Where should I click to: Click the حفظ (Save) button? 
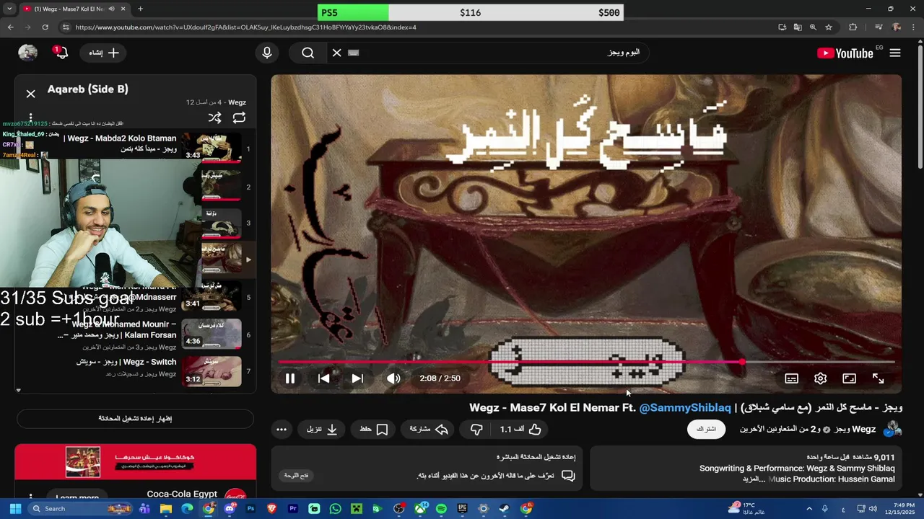[x=374, y=429]
